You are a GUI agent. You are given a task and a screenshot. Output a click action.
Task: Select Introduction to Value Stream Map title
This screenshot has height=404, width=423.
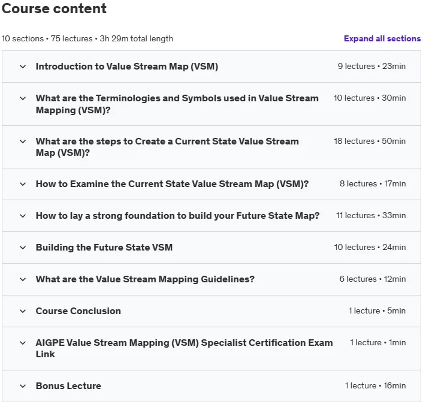[x=127, y=67]
